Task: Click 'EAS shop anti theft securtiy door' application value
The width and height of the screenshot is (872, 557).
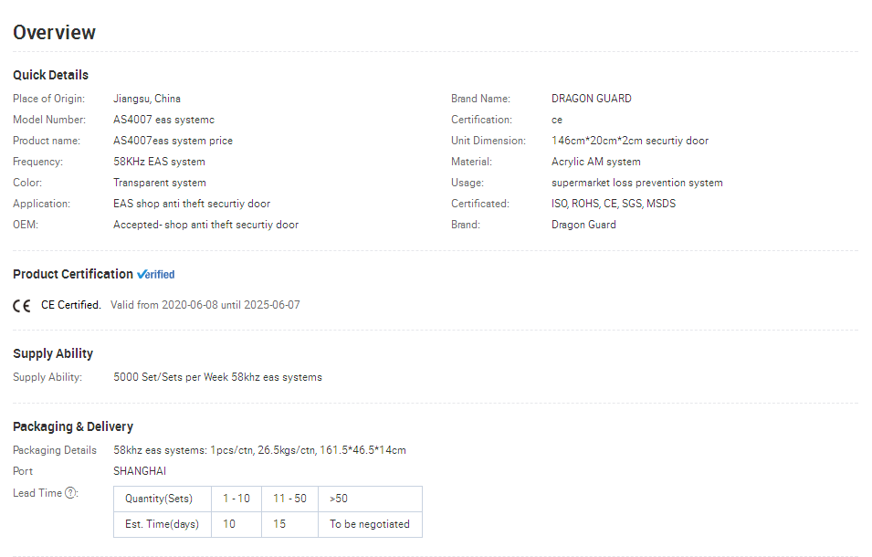Action: click(x=192, y=204)
